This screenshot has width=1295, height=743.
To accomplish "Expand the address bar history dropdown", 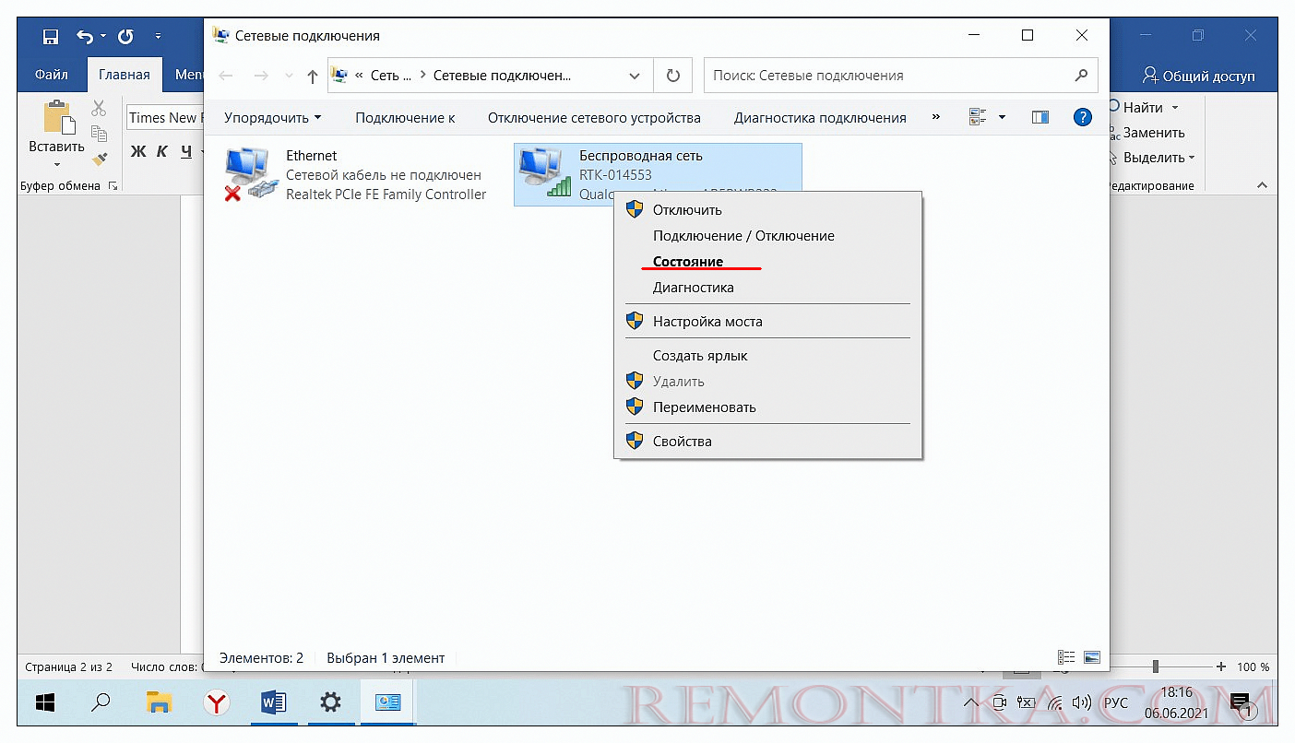I will click(634, 76).
